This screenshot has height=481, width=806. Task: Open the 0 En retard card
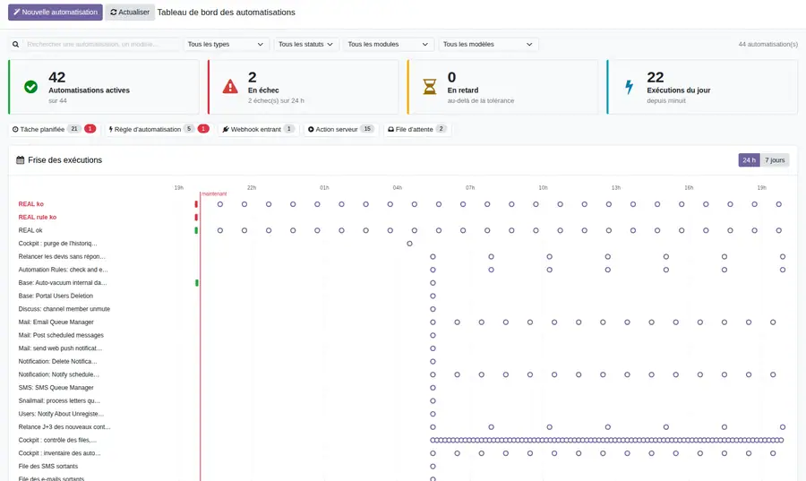tap(502, 87)
